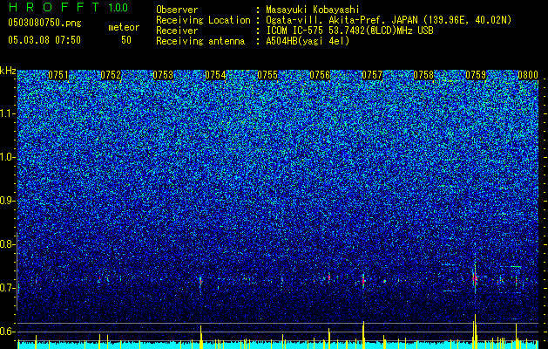Click the 0.9 kHz axis label
Screen dimensions: 548x349
coord(8,201)
